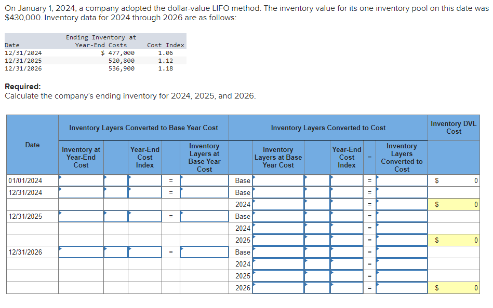Viewport: 493px width, 308px height.
Task: Select the Converted to Cost field in the 12/31/2025 Base row
Action: point(402,216)
